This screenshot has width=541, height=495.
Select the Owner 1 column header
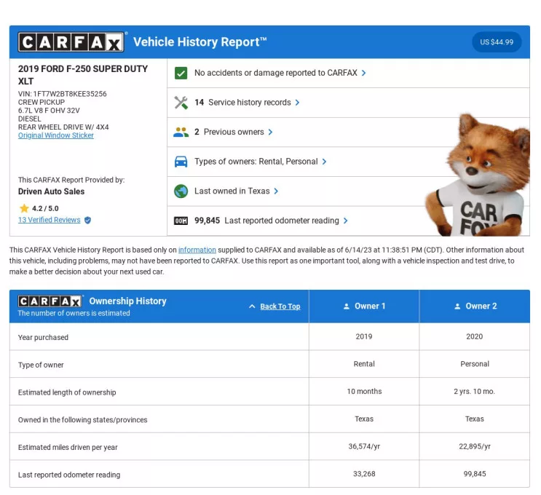(364, 306)
